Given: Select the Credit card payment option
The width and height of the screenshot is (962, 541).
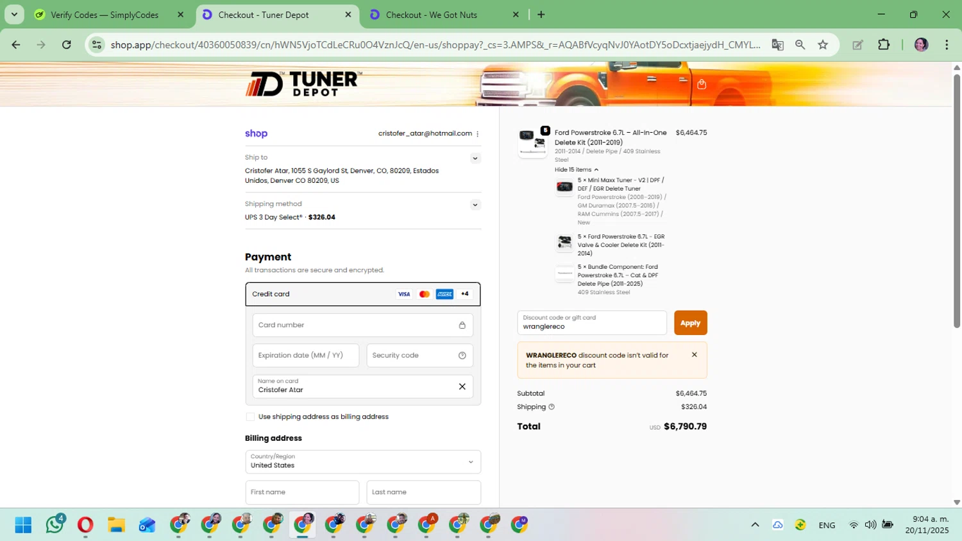Looking at the screenshot, I should (363, 294).
